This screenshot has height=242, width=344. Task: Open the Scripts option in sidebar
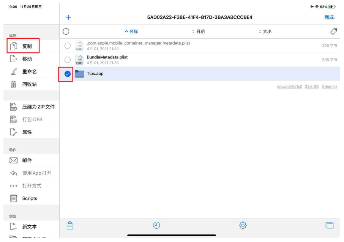tap(30, 198)
